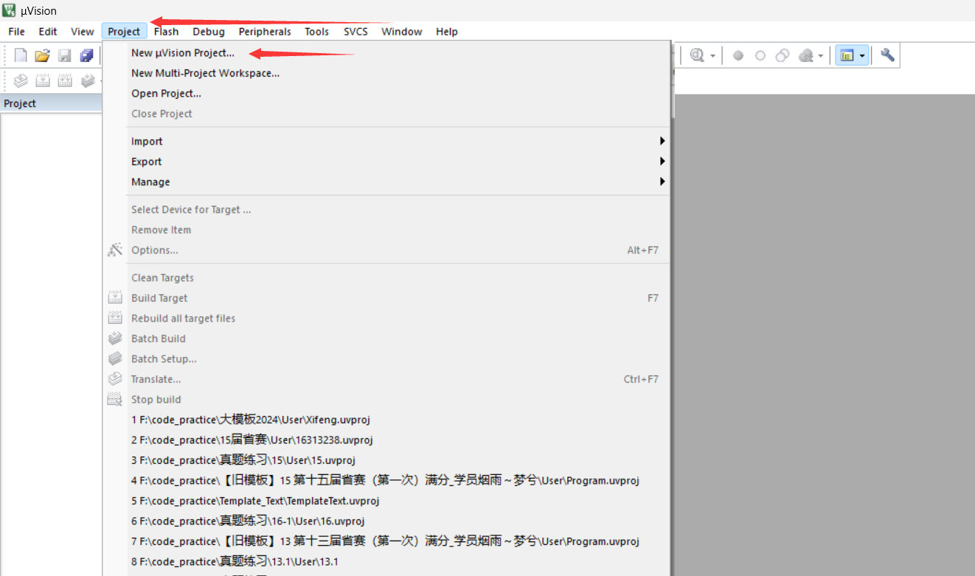The image size is (975, 576).
Task: Click the Rebuild toolbar icon in the second toolbar row
Action: tap(65, 80)
